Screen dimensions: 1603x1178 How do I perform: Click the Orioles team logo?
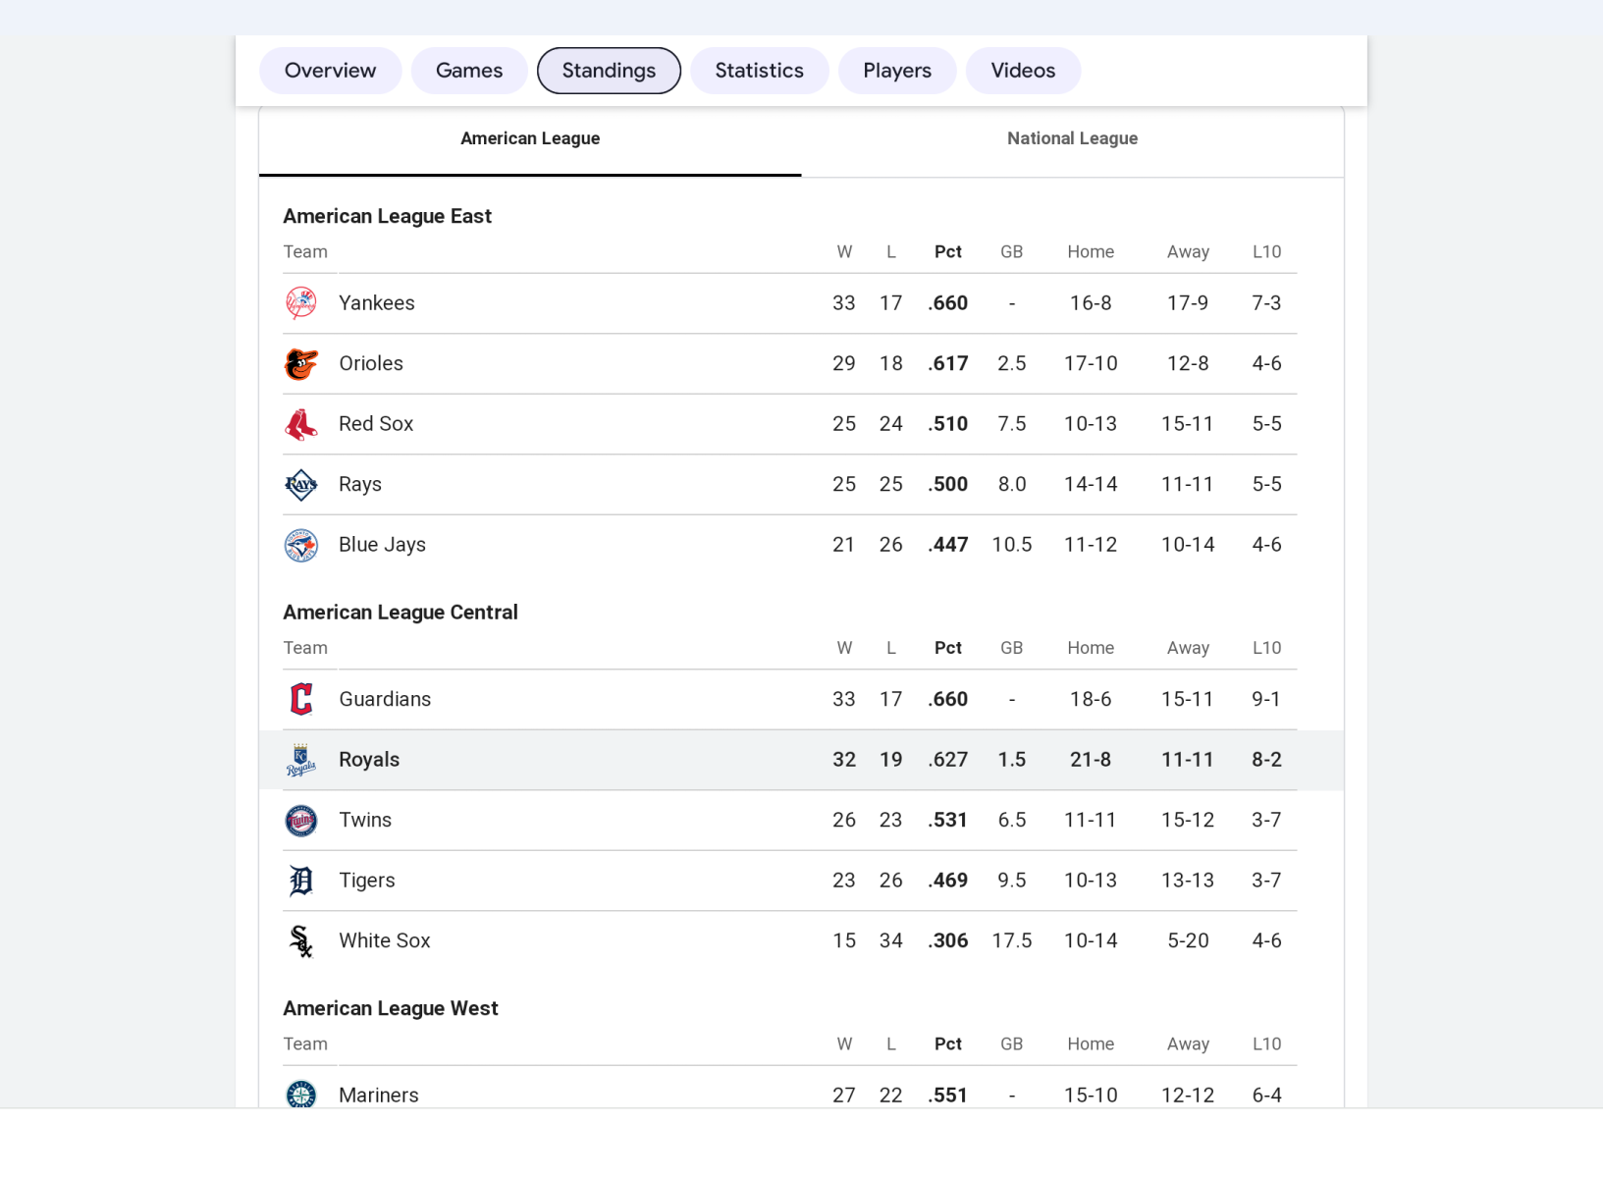pos(301,364)
